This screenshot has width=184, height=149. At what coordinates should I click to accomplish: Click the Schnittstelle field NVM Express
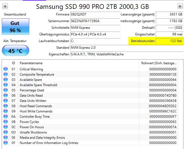click(x=95, y=28)
